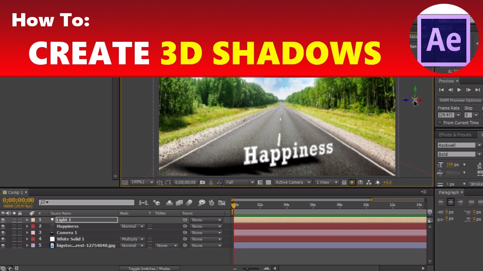Enable frame blending for all layers icon
The image size is (483, 271).
pos(179,202)
